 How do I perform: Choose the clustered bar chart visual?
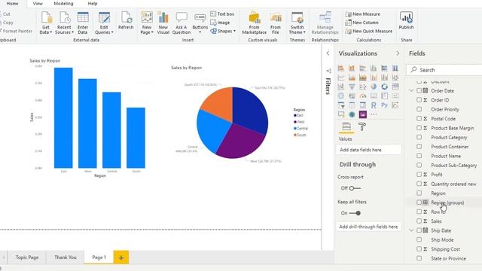pos(363,69)
